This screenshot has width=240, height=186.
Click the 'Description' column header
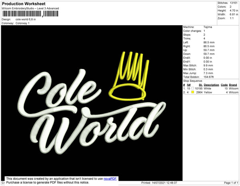[211, 85]
